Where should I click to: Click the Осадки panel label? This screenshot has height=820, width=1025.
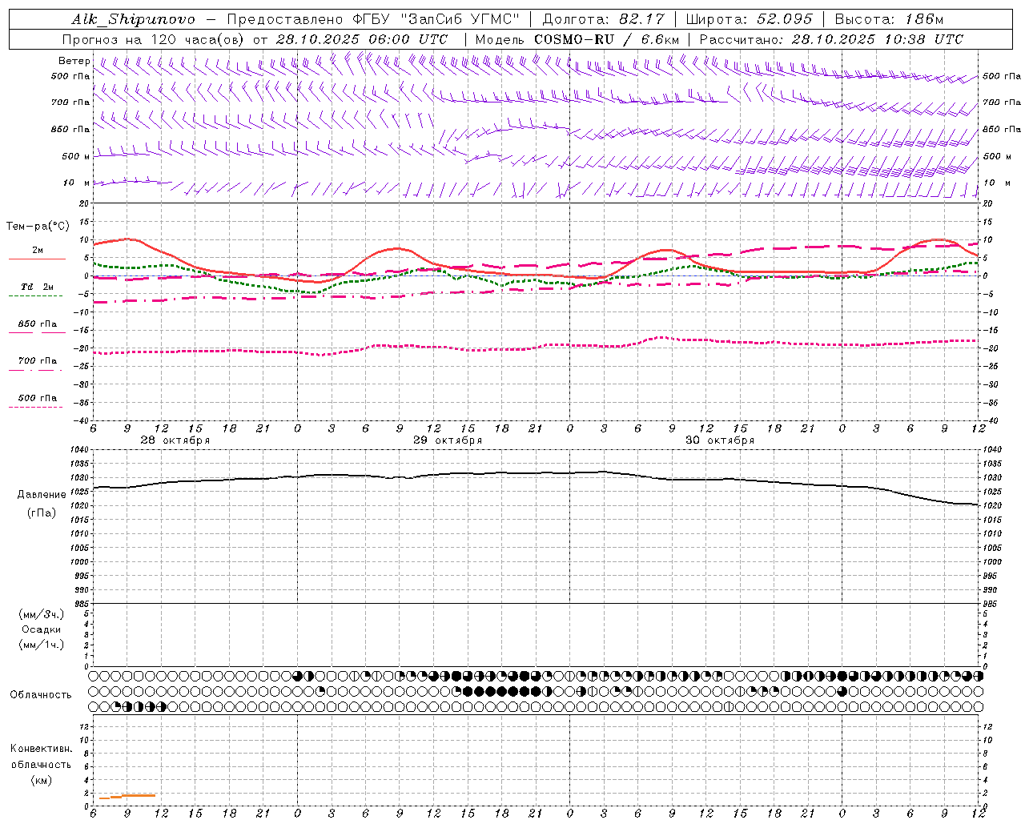point(42,630)
